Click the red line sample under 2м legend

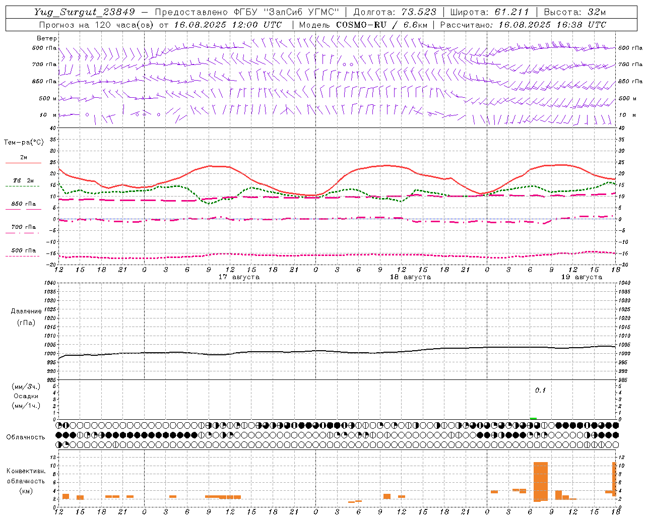click(x=23, y=163)
